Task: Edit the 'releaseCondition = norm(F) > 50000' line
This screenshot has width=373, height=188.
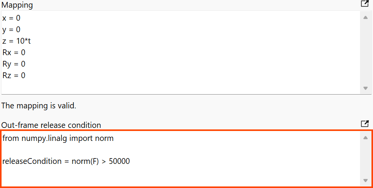Action: click(66, 161)
